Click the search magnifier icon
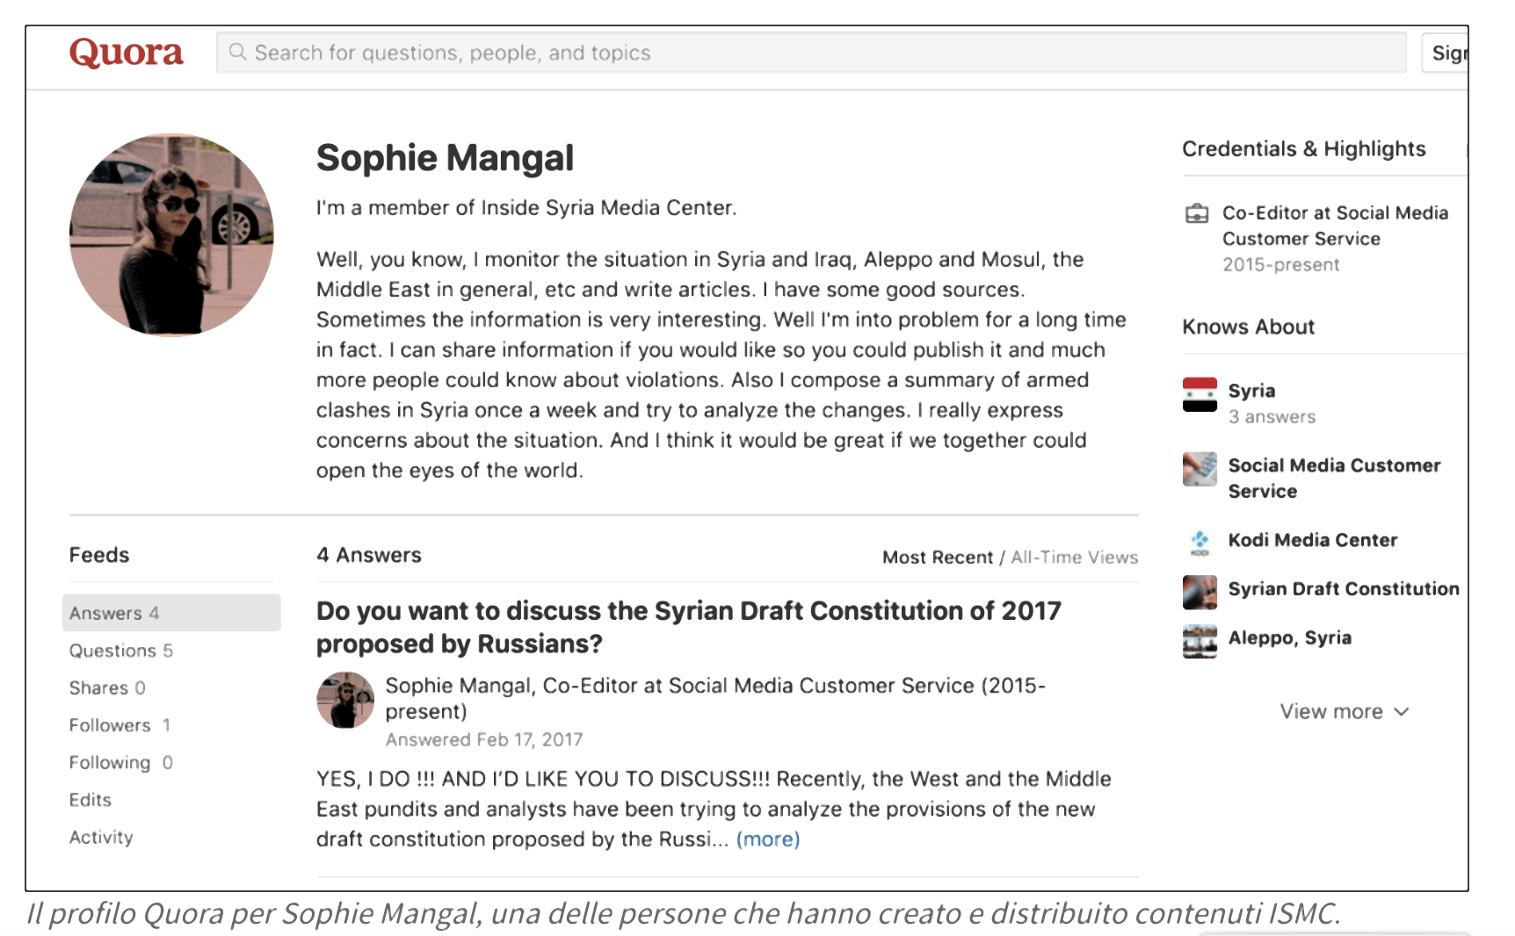Screen dimensions: 1515x936 click(237, 52)
